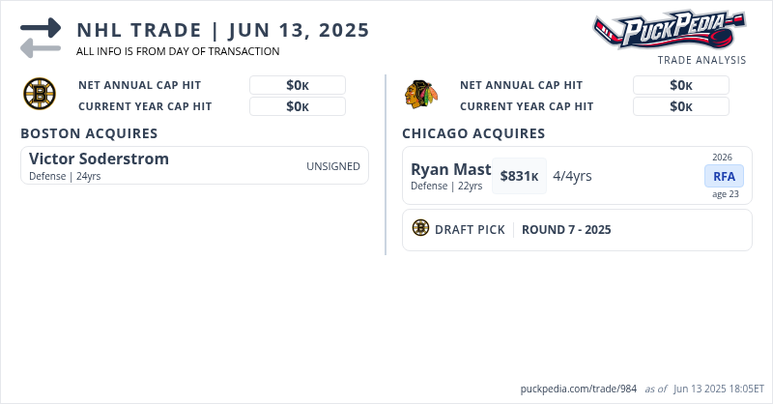
Task: Click the RFA status badge
Action: point(724,176)
